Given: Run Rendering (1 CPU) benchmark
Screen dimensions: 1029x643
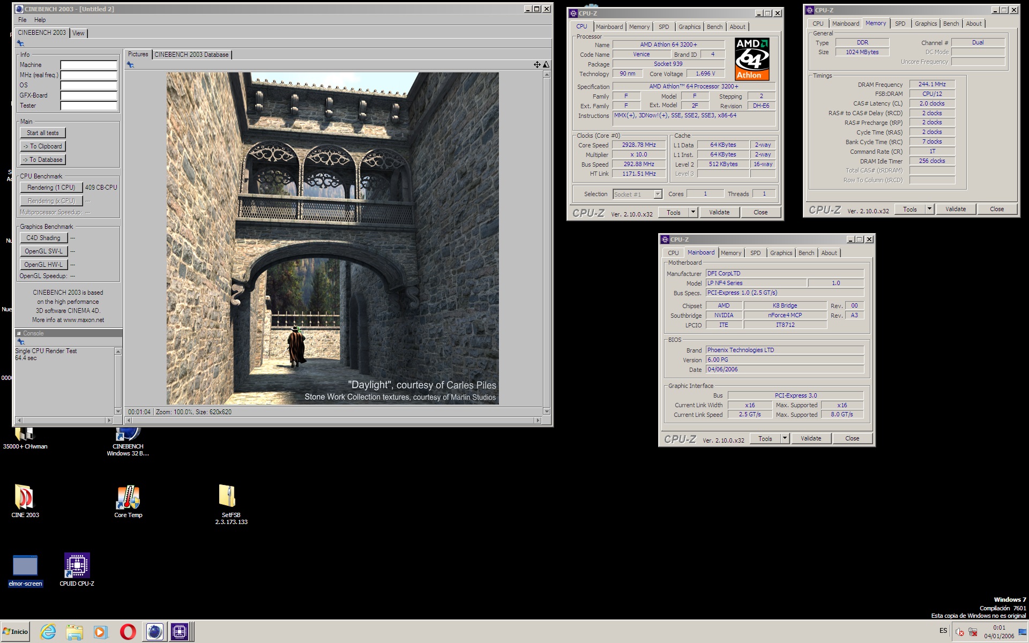Looking at the screenshot, I should tap(51, 188).
